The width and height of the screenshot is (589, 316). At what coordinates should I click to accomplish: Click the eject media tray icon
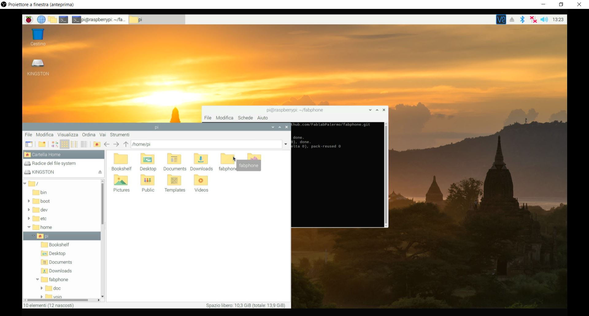pos(512,20)
